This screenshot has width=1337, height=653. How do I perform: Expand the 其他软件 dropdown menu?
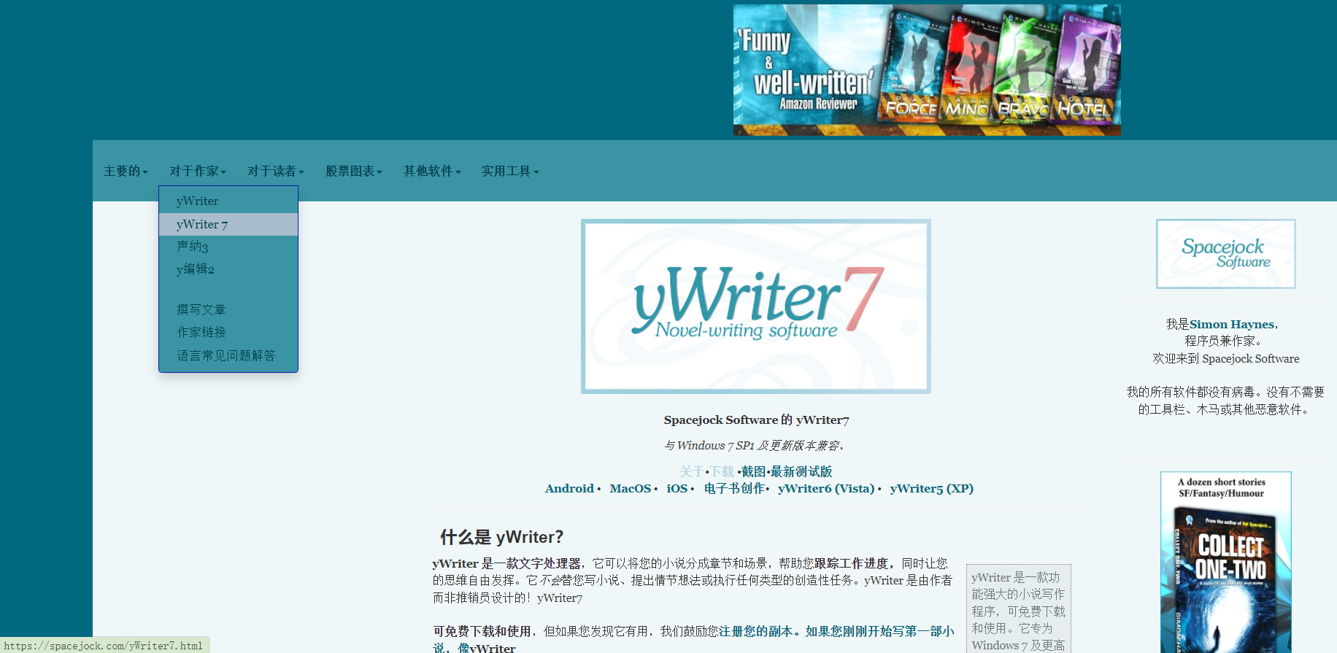[432, 171]
